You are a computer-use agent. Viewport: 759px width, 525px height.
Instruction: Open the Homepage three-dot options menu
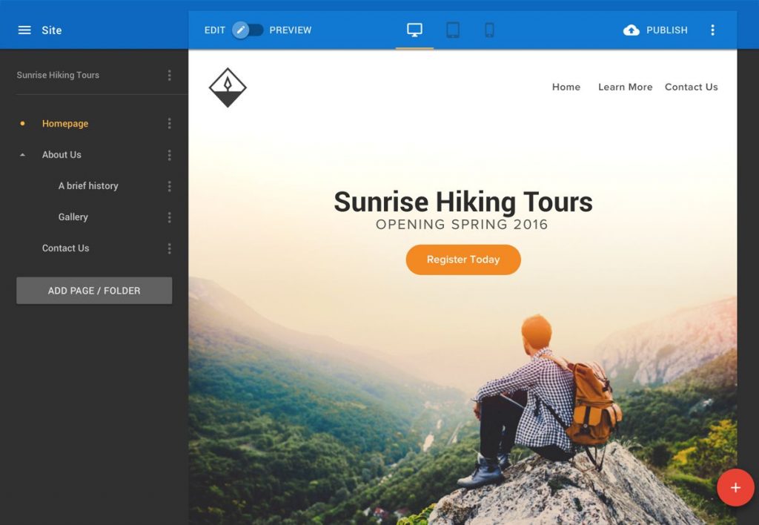coord(169,123)
